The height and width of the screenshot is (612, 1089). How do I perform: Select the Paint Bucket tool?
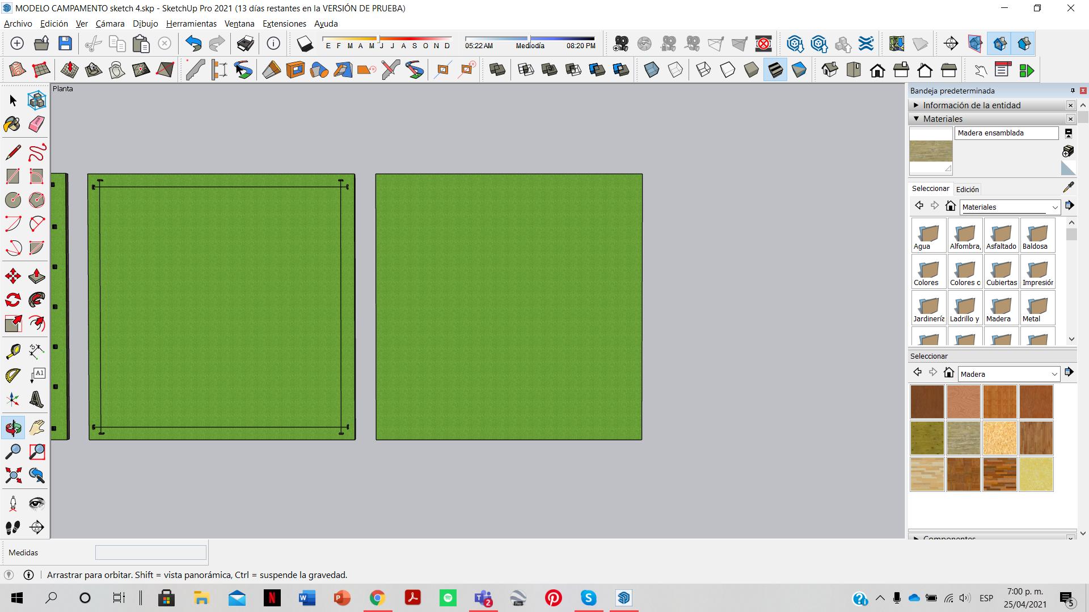point(12,124)
